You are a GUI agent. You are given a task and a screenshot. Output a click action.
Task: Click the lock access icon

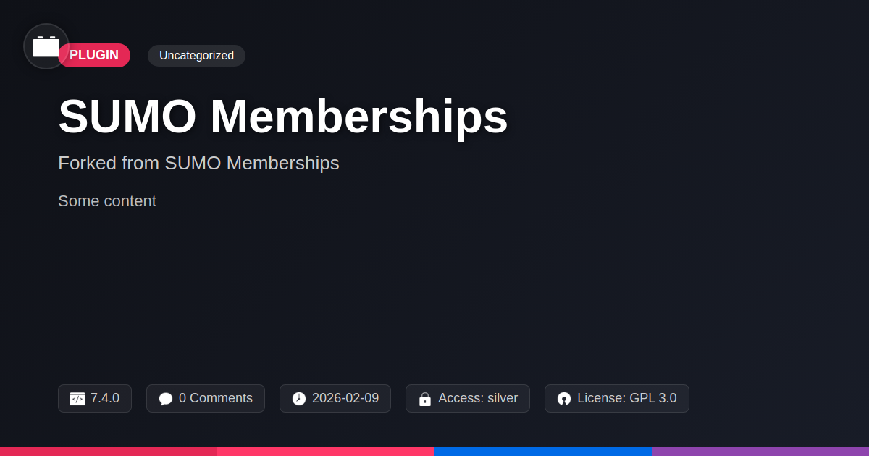tap(425, 399)
